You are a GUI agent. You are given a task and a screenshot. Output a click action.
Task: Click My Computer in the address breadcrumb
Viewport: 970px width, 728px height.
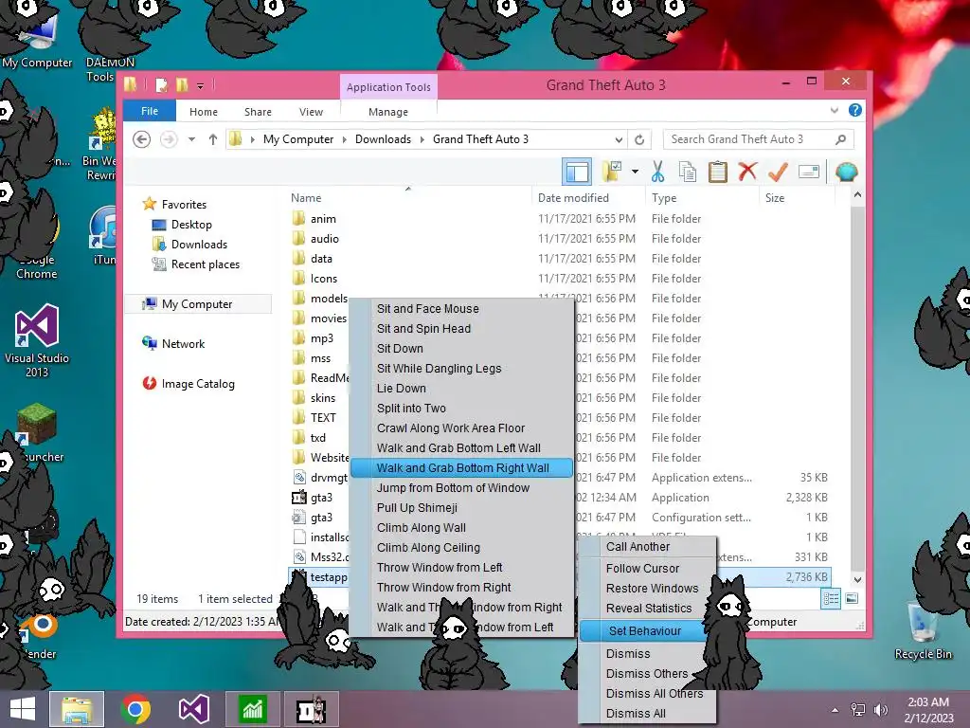click(x=298, y=139)
